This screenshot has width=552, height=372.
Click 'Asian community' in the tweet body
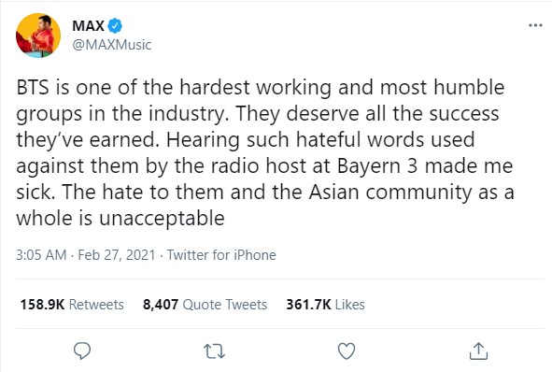pos(390,192)
